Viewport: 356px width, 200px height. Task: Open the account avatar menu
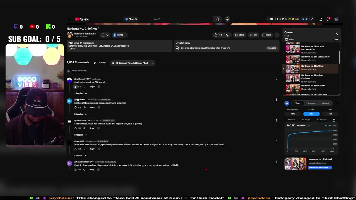click(336, 19)
